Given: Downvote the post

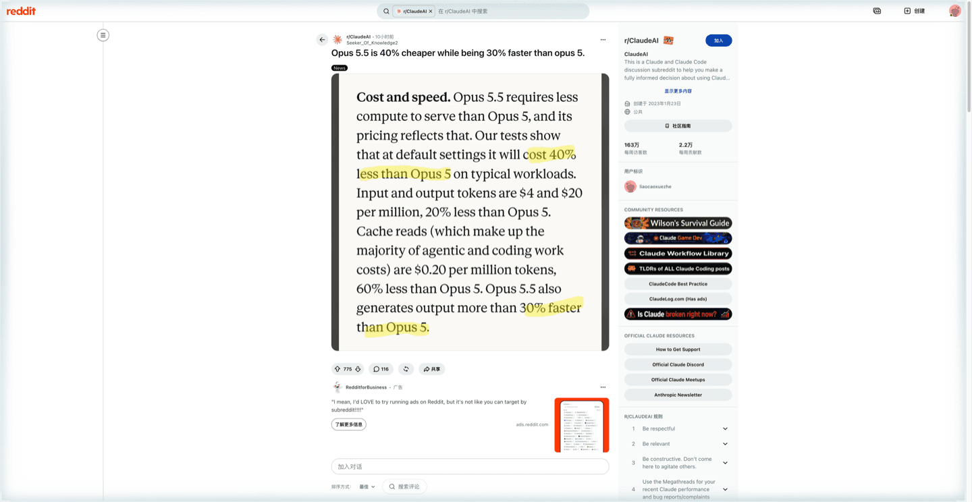Looking at the screenshot, I should click(358, 369).
